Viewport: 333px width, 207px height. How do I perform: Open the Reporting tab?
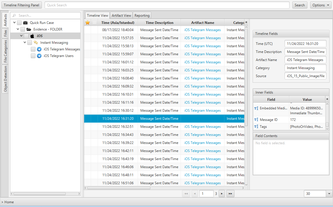coord(142,16)
